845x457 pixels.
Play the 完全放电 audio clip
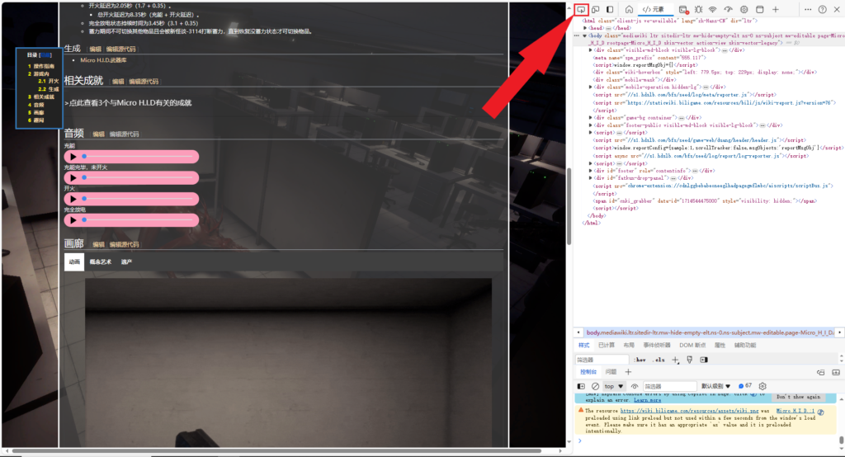pos(73,220)
